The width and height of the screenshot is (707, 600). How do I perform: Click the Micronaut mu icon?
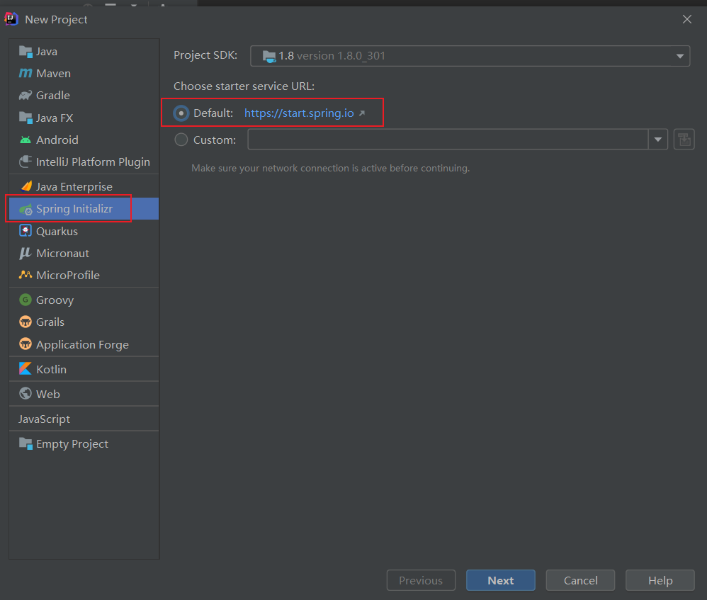[x=26, y=254]
